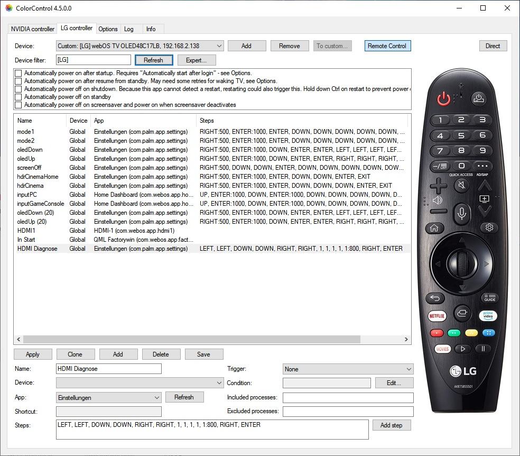Click the Clone preset button
This screenshot has height=456, width=520.
tap(75, 354)
